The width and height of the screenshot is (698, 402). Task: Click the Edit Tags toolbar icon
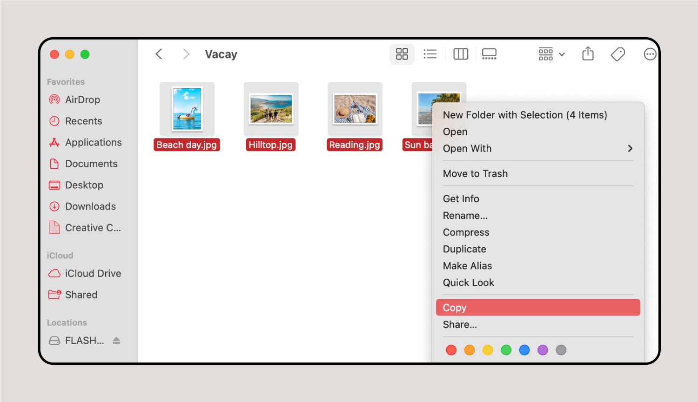pyautogui.click(x=618, y=54)
